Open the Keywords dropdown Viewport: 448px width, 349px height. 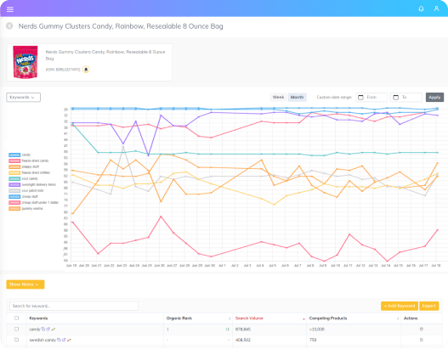pyautogui.click(x=24, y=98)
